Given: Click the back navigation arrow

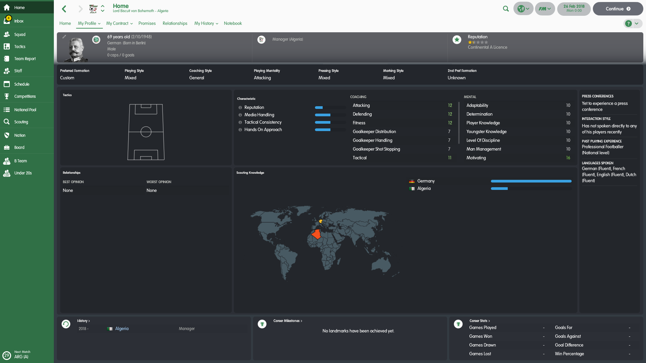Looking at the screenshot, I should (64, 9).
